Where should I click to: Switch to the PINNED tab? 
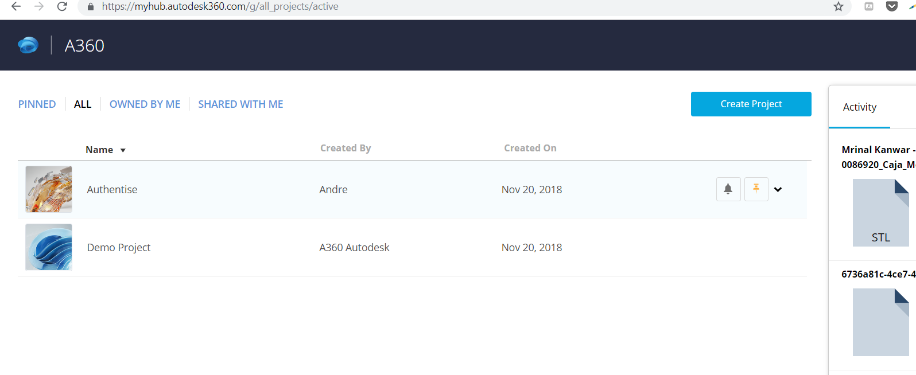37,104
